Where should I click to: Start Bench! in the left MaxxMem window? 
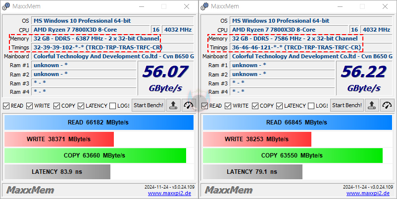[149, 105]
